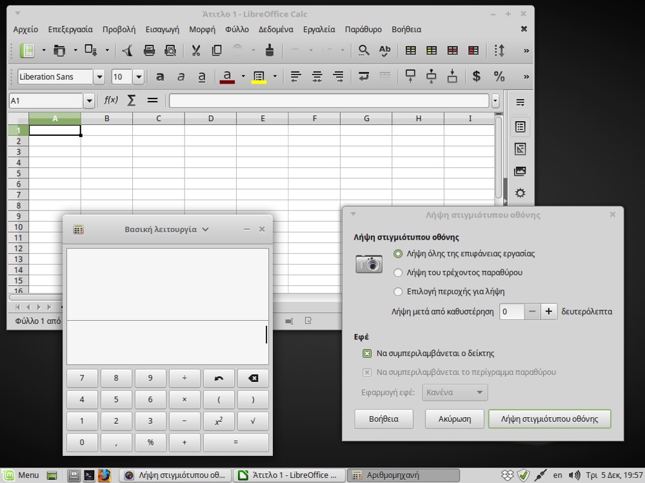Show more Standard toolbar buttons
645x483 pixels.
(526, 50)
